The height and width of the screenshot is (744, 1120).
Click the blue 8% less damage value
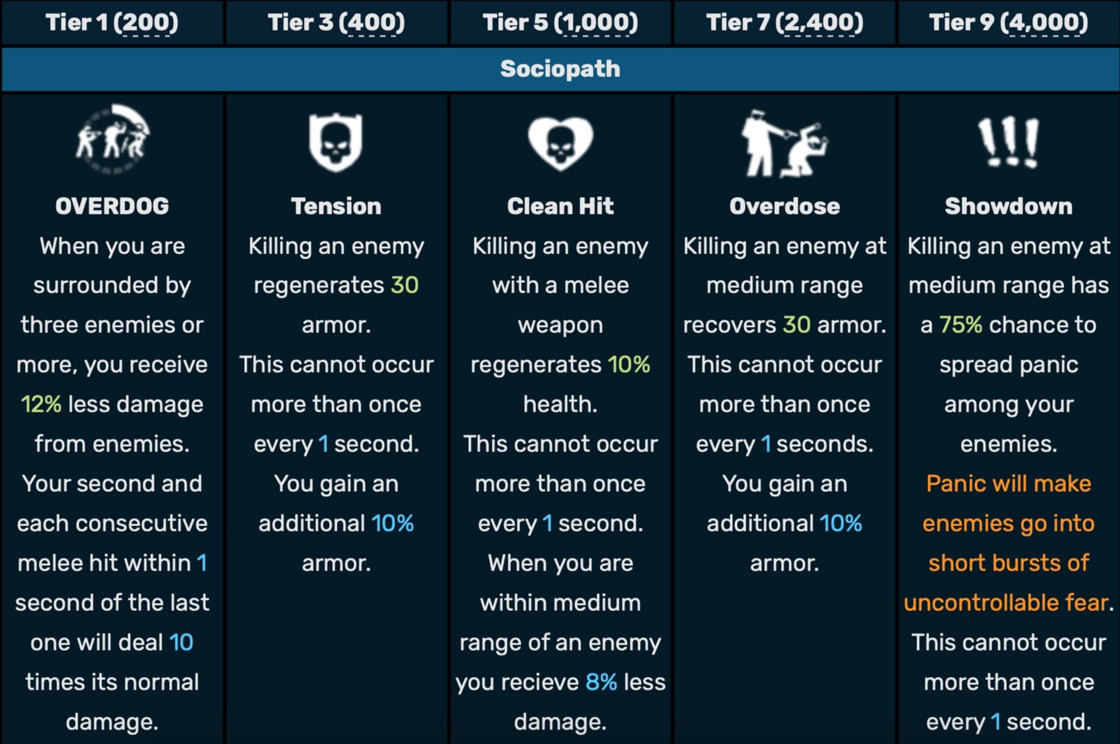tap(601, 682)
